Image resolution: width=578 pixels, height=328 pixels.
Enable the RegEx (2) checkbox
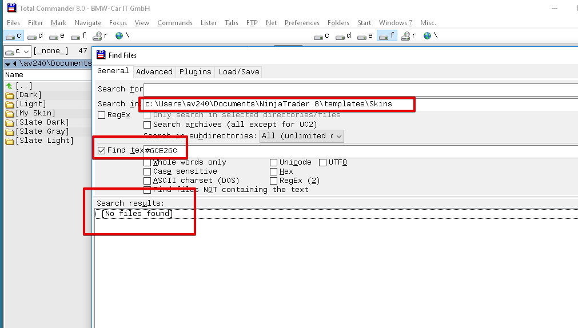[x=273, y=181]
